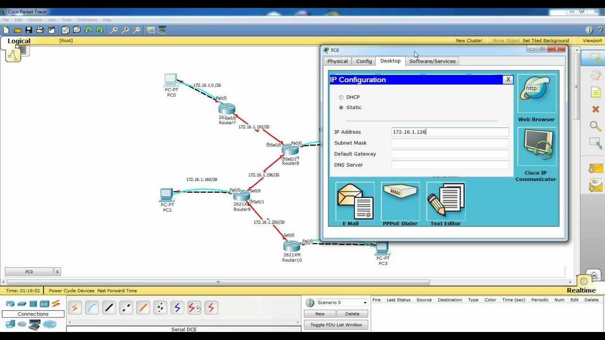This screenshot has width=605, height=340.
Task: Click the PC2 device on canvas
Action: point(166,195)
